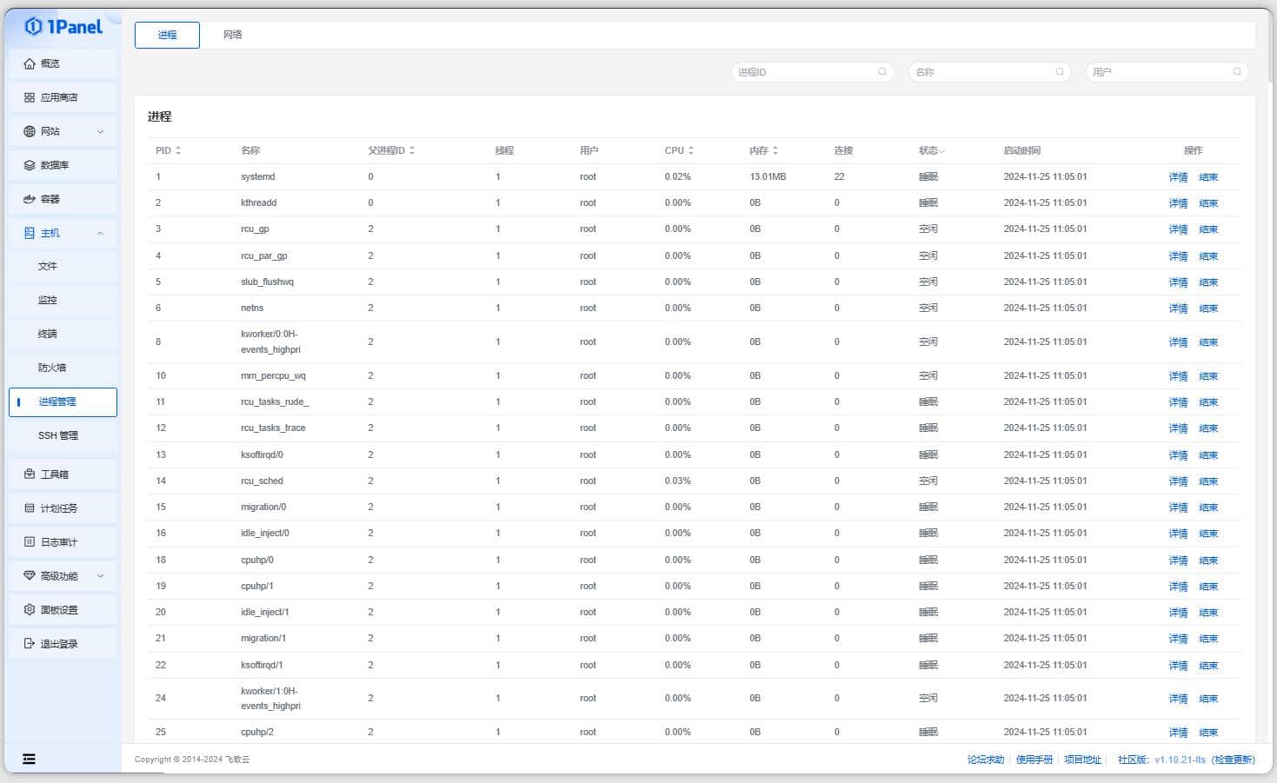The width and height of the screenshot is (1277, 783).
Task: Open 详情 for systemd process
Action: point(1178,177)
